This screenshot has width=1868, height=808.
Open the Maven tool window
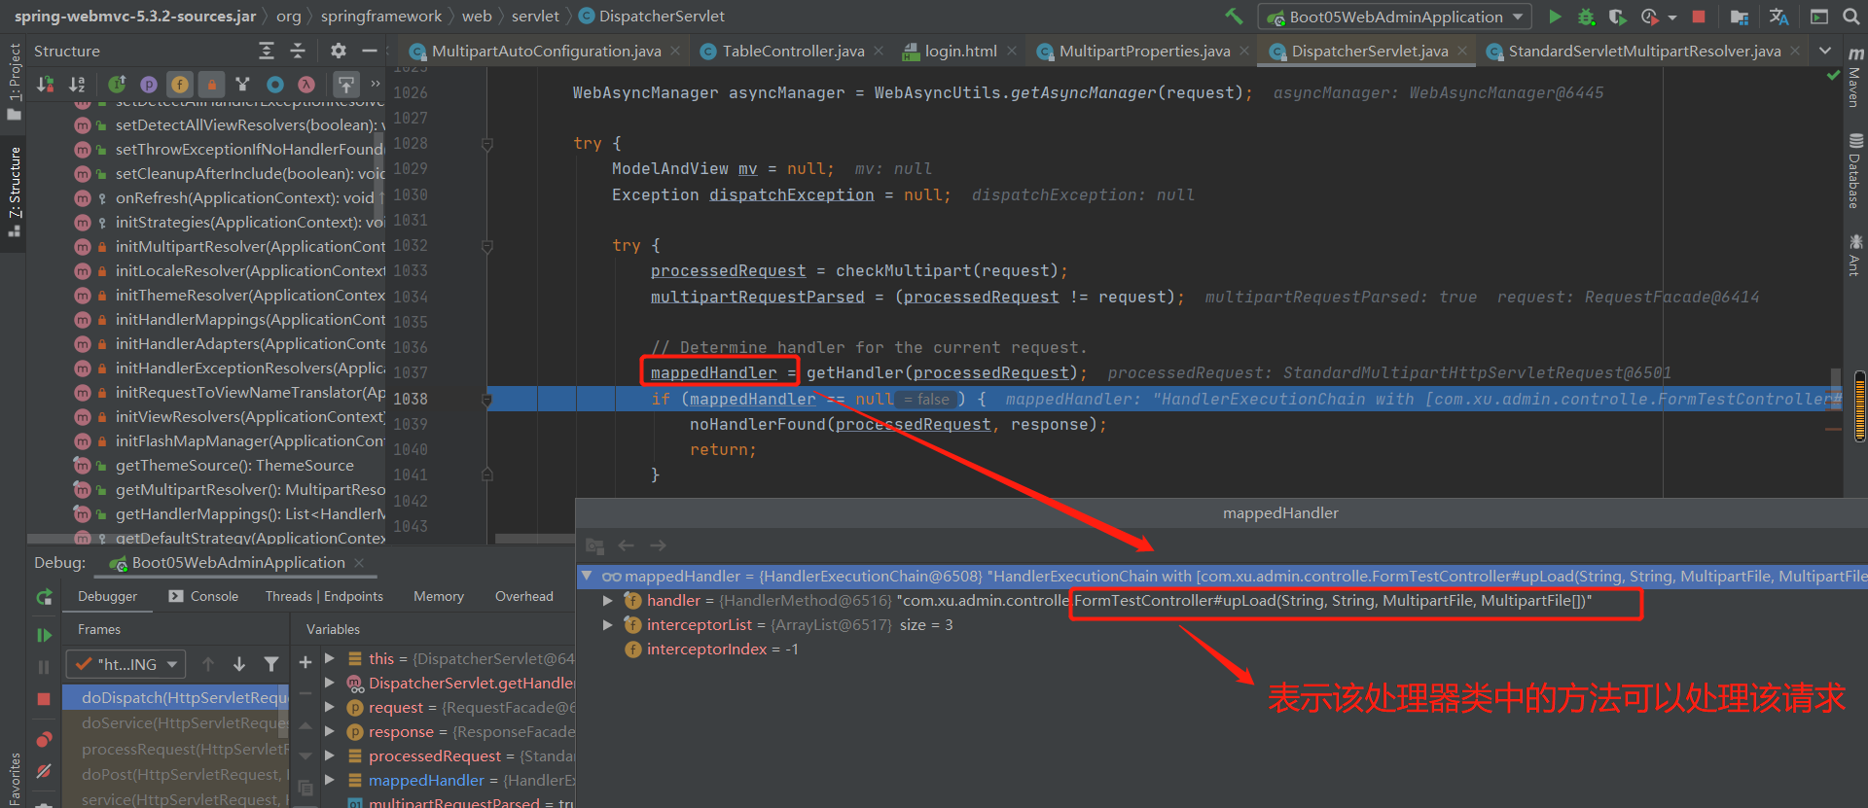point(1855,77)
